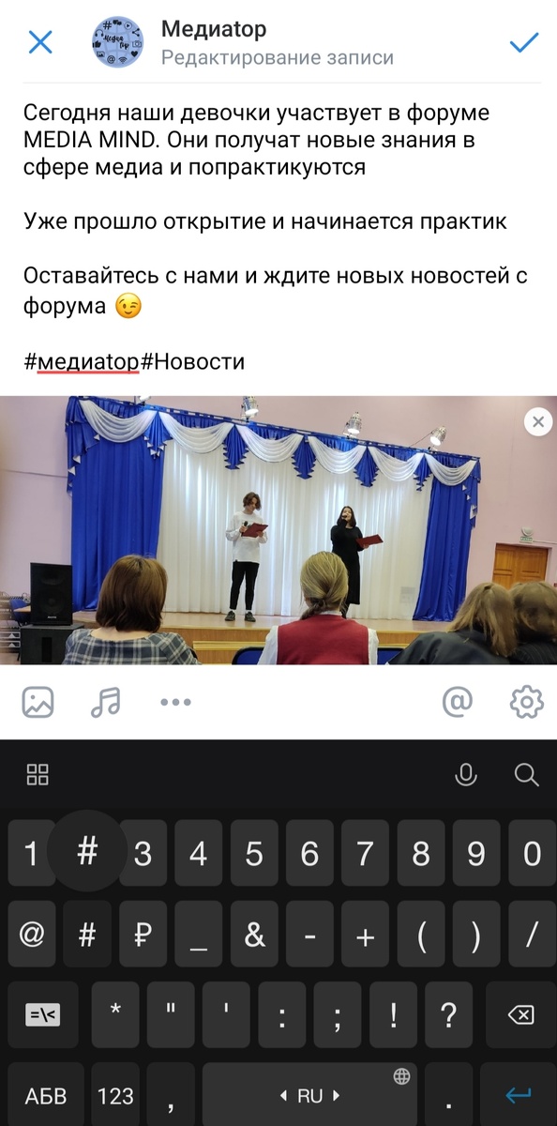Tap the keyboard microphone icon
The height and width of the screenshot is (1126, 557).
point(466,774)
